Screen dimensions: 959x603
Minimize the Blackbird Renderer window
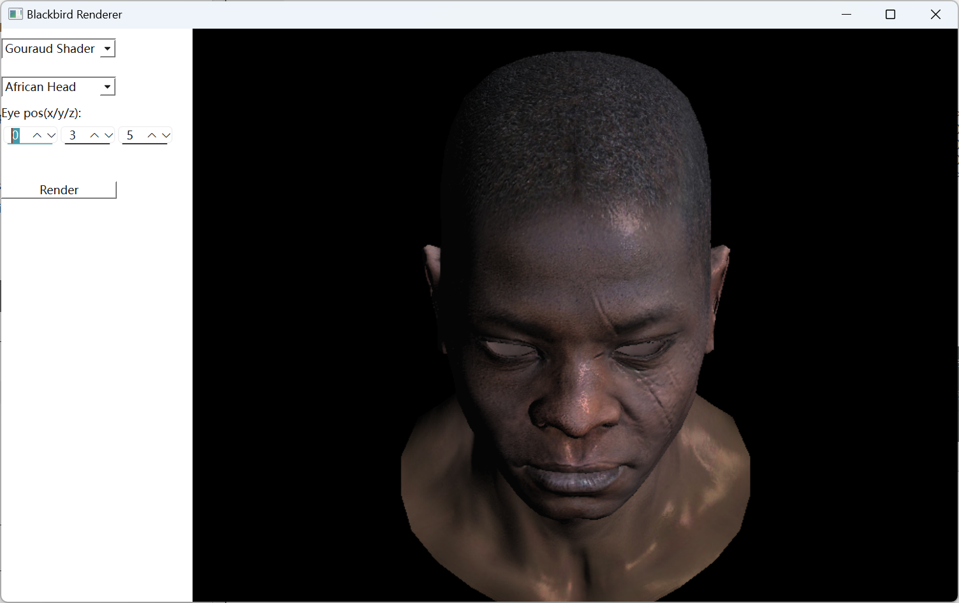[847, 14]
